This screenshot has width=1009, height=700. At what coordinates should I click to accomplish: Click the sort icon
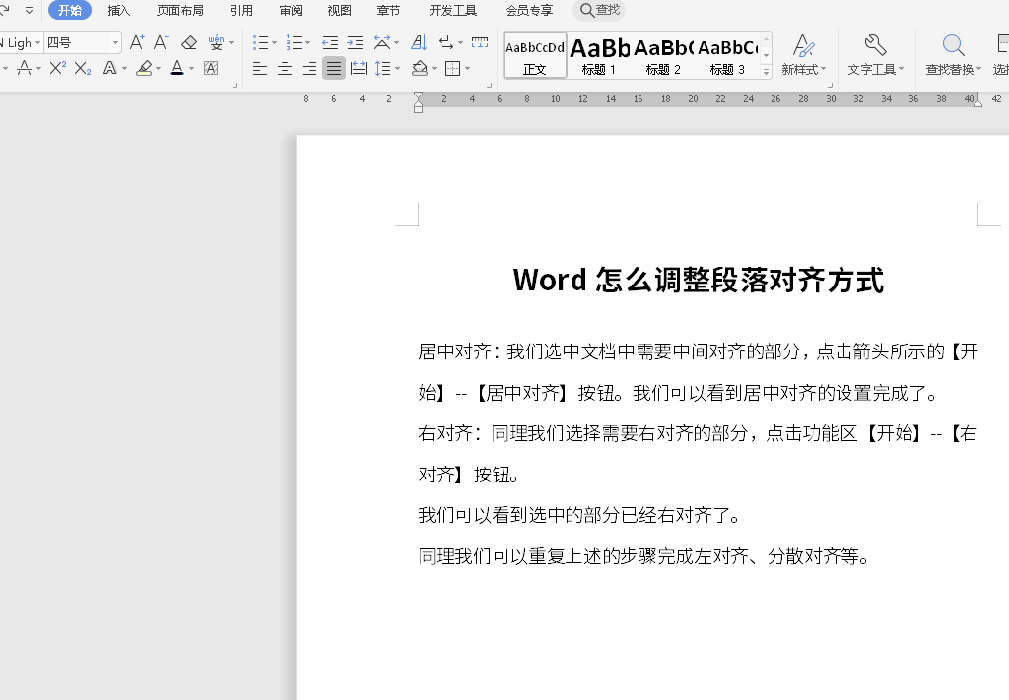[419, 43]
